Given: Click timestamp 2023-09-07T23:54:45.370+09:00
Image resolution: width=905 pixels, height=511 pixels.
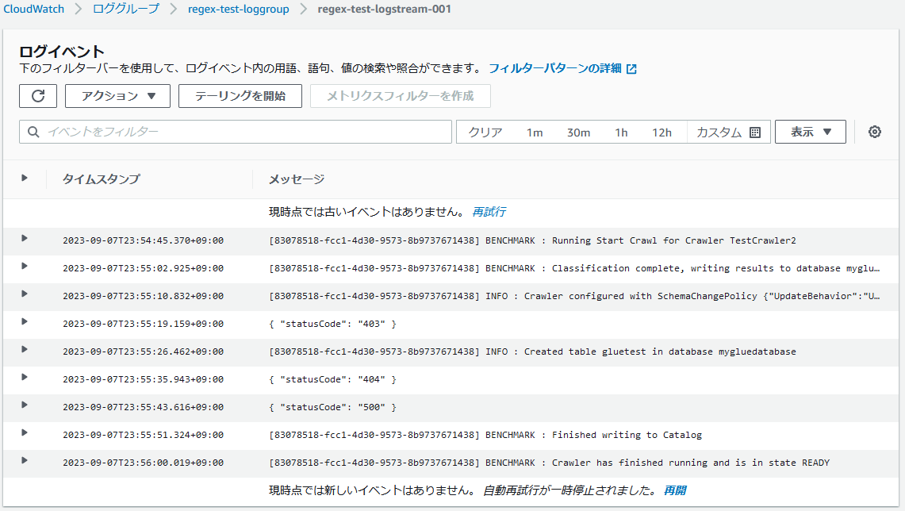Looking at the screenshot, I should tap(143, 240).
